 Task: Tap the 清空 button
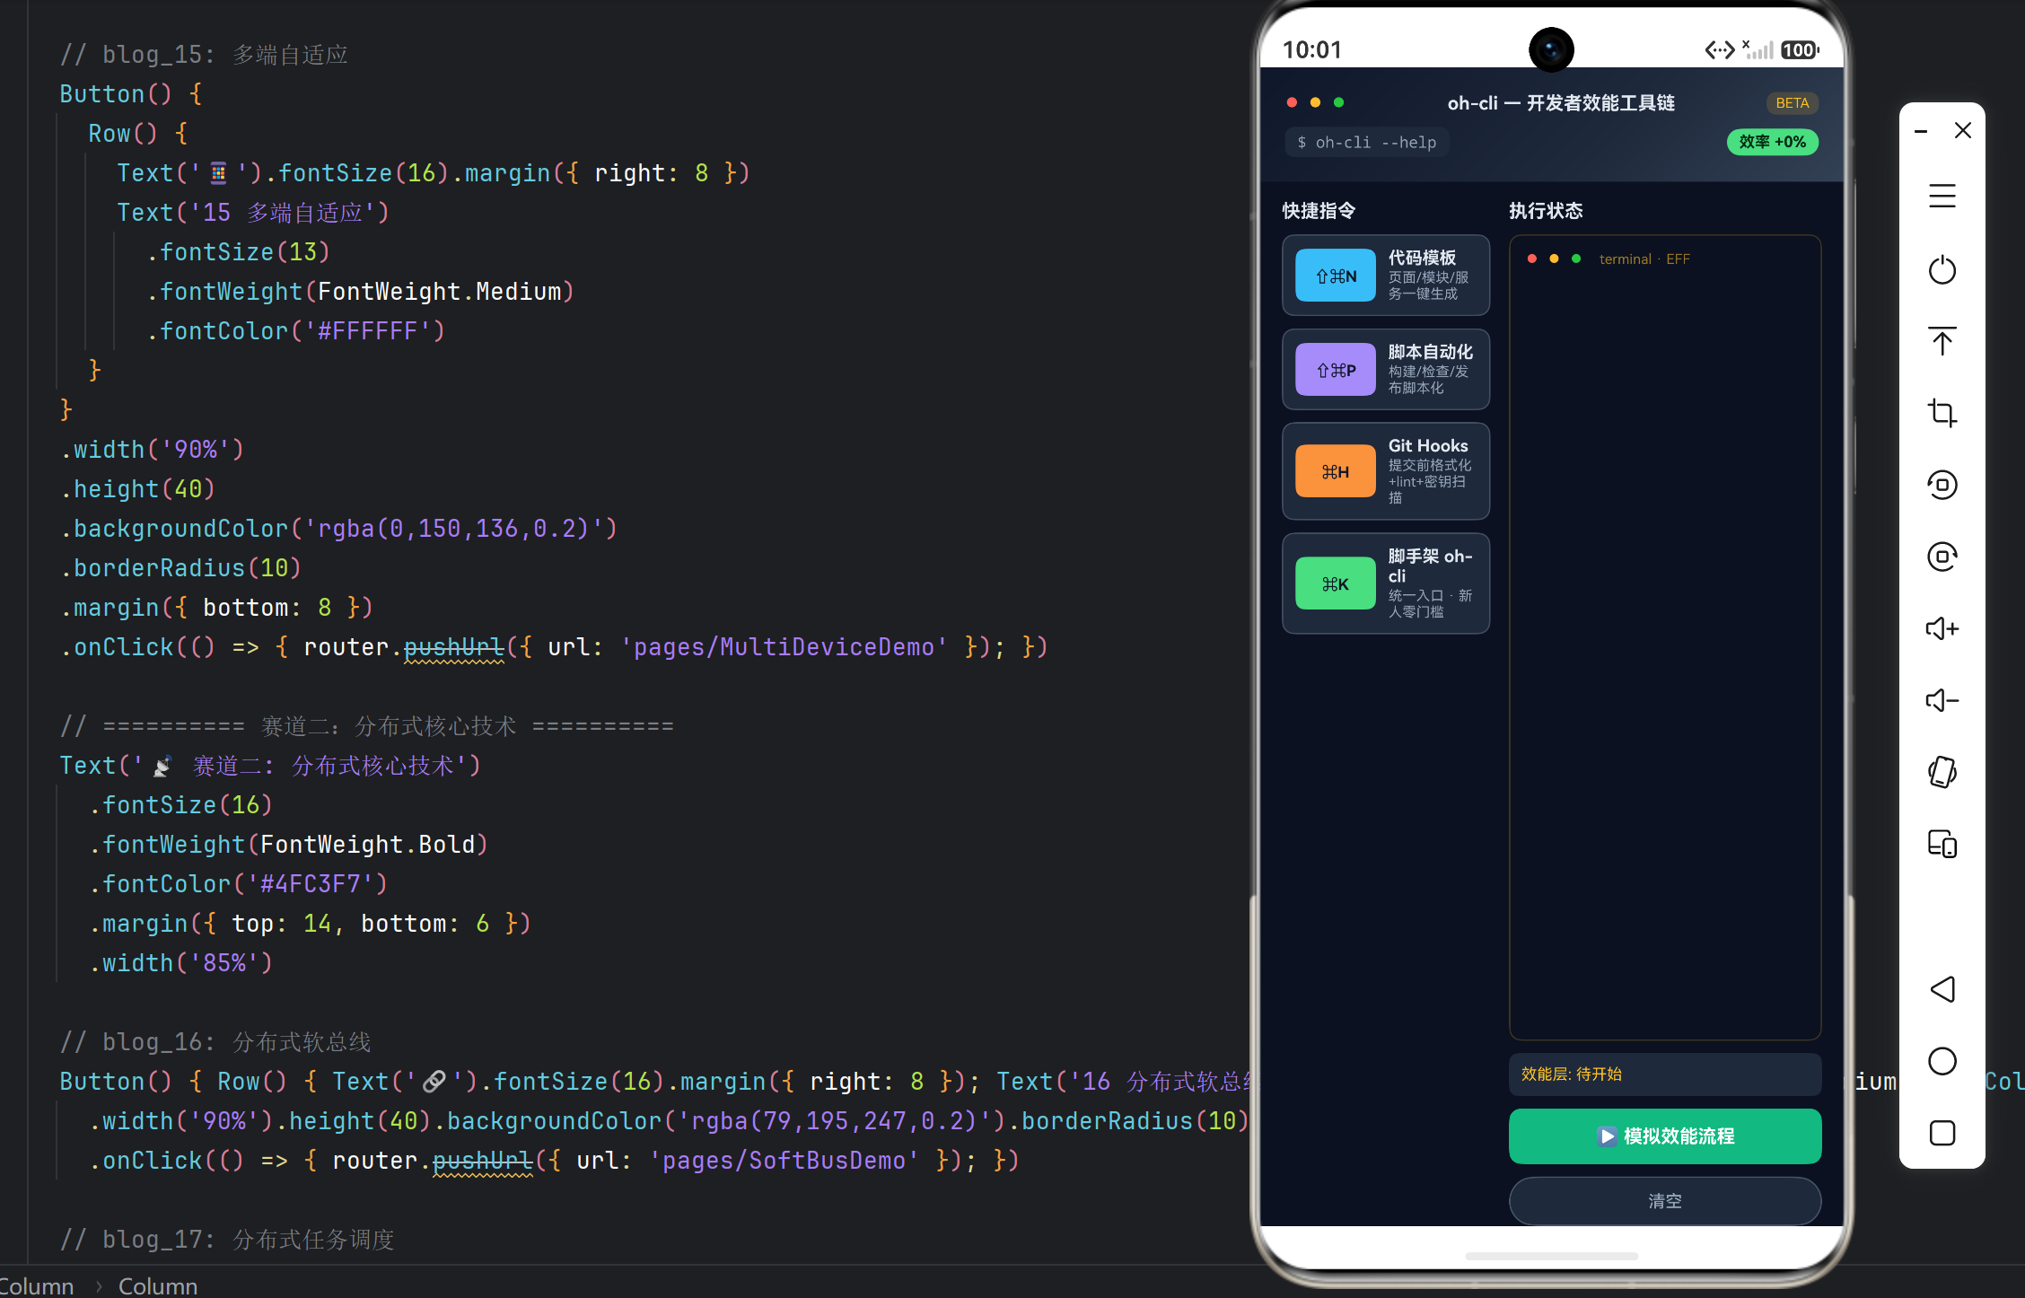1665,1200
